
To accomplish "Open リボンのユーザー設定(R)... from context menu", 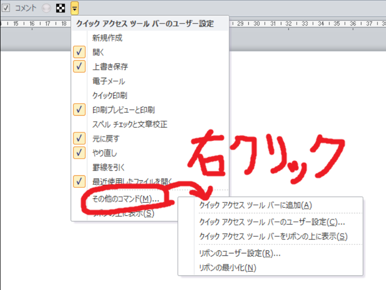I will coord(239,253).
